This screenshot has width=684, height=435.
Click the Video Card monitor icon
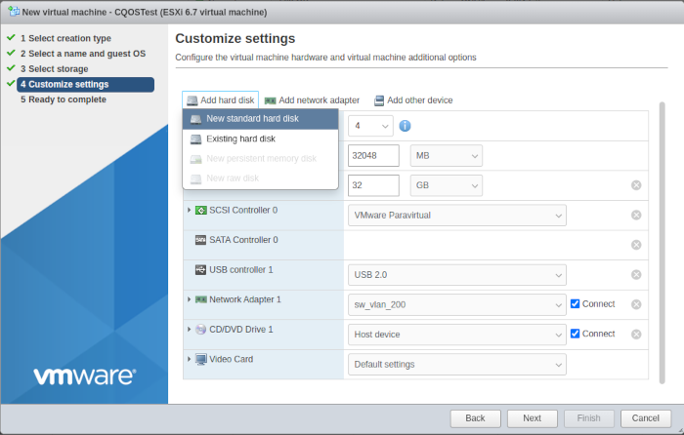click(200, 360)
